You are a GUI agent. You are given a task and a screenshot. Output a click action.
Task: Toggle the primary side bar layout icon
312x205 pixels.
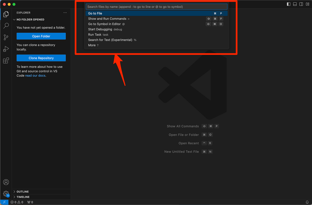[x=289, y=4]
